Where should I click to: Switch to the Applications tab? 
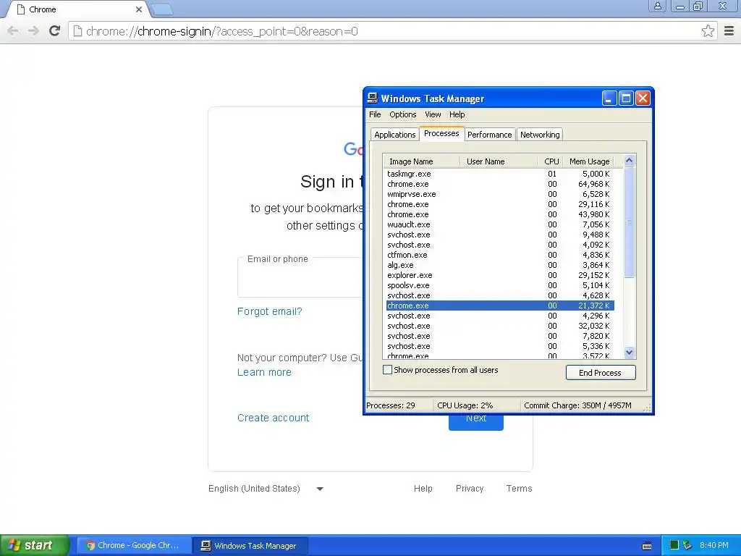click(394, 135)
